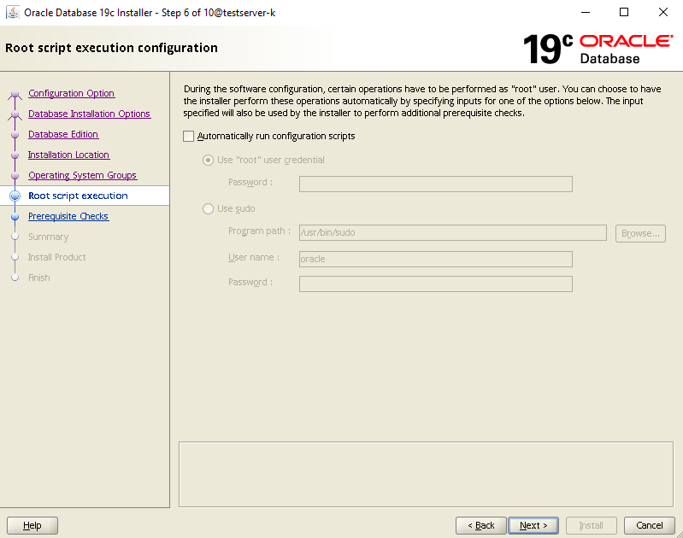This screenshot has width=683, height=538.
Task: Proceed with the Next > button
Action: (533, 525)
